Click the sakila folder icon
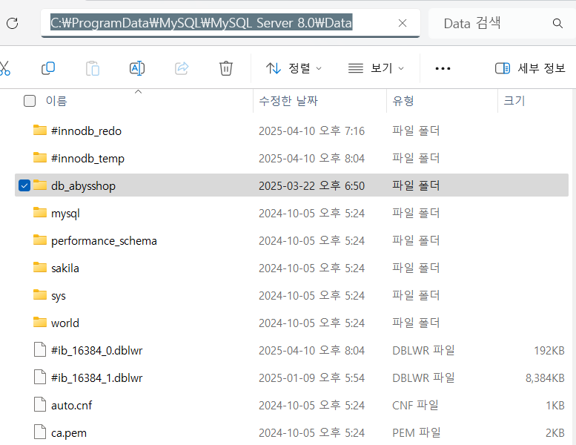The width and height of the screenshot is (576, 445). click(40, 268)
